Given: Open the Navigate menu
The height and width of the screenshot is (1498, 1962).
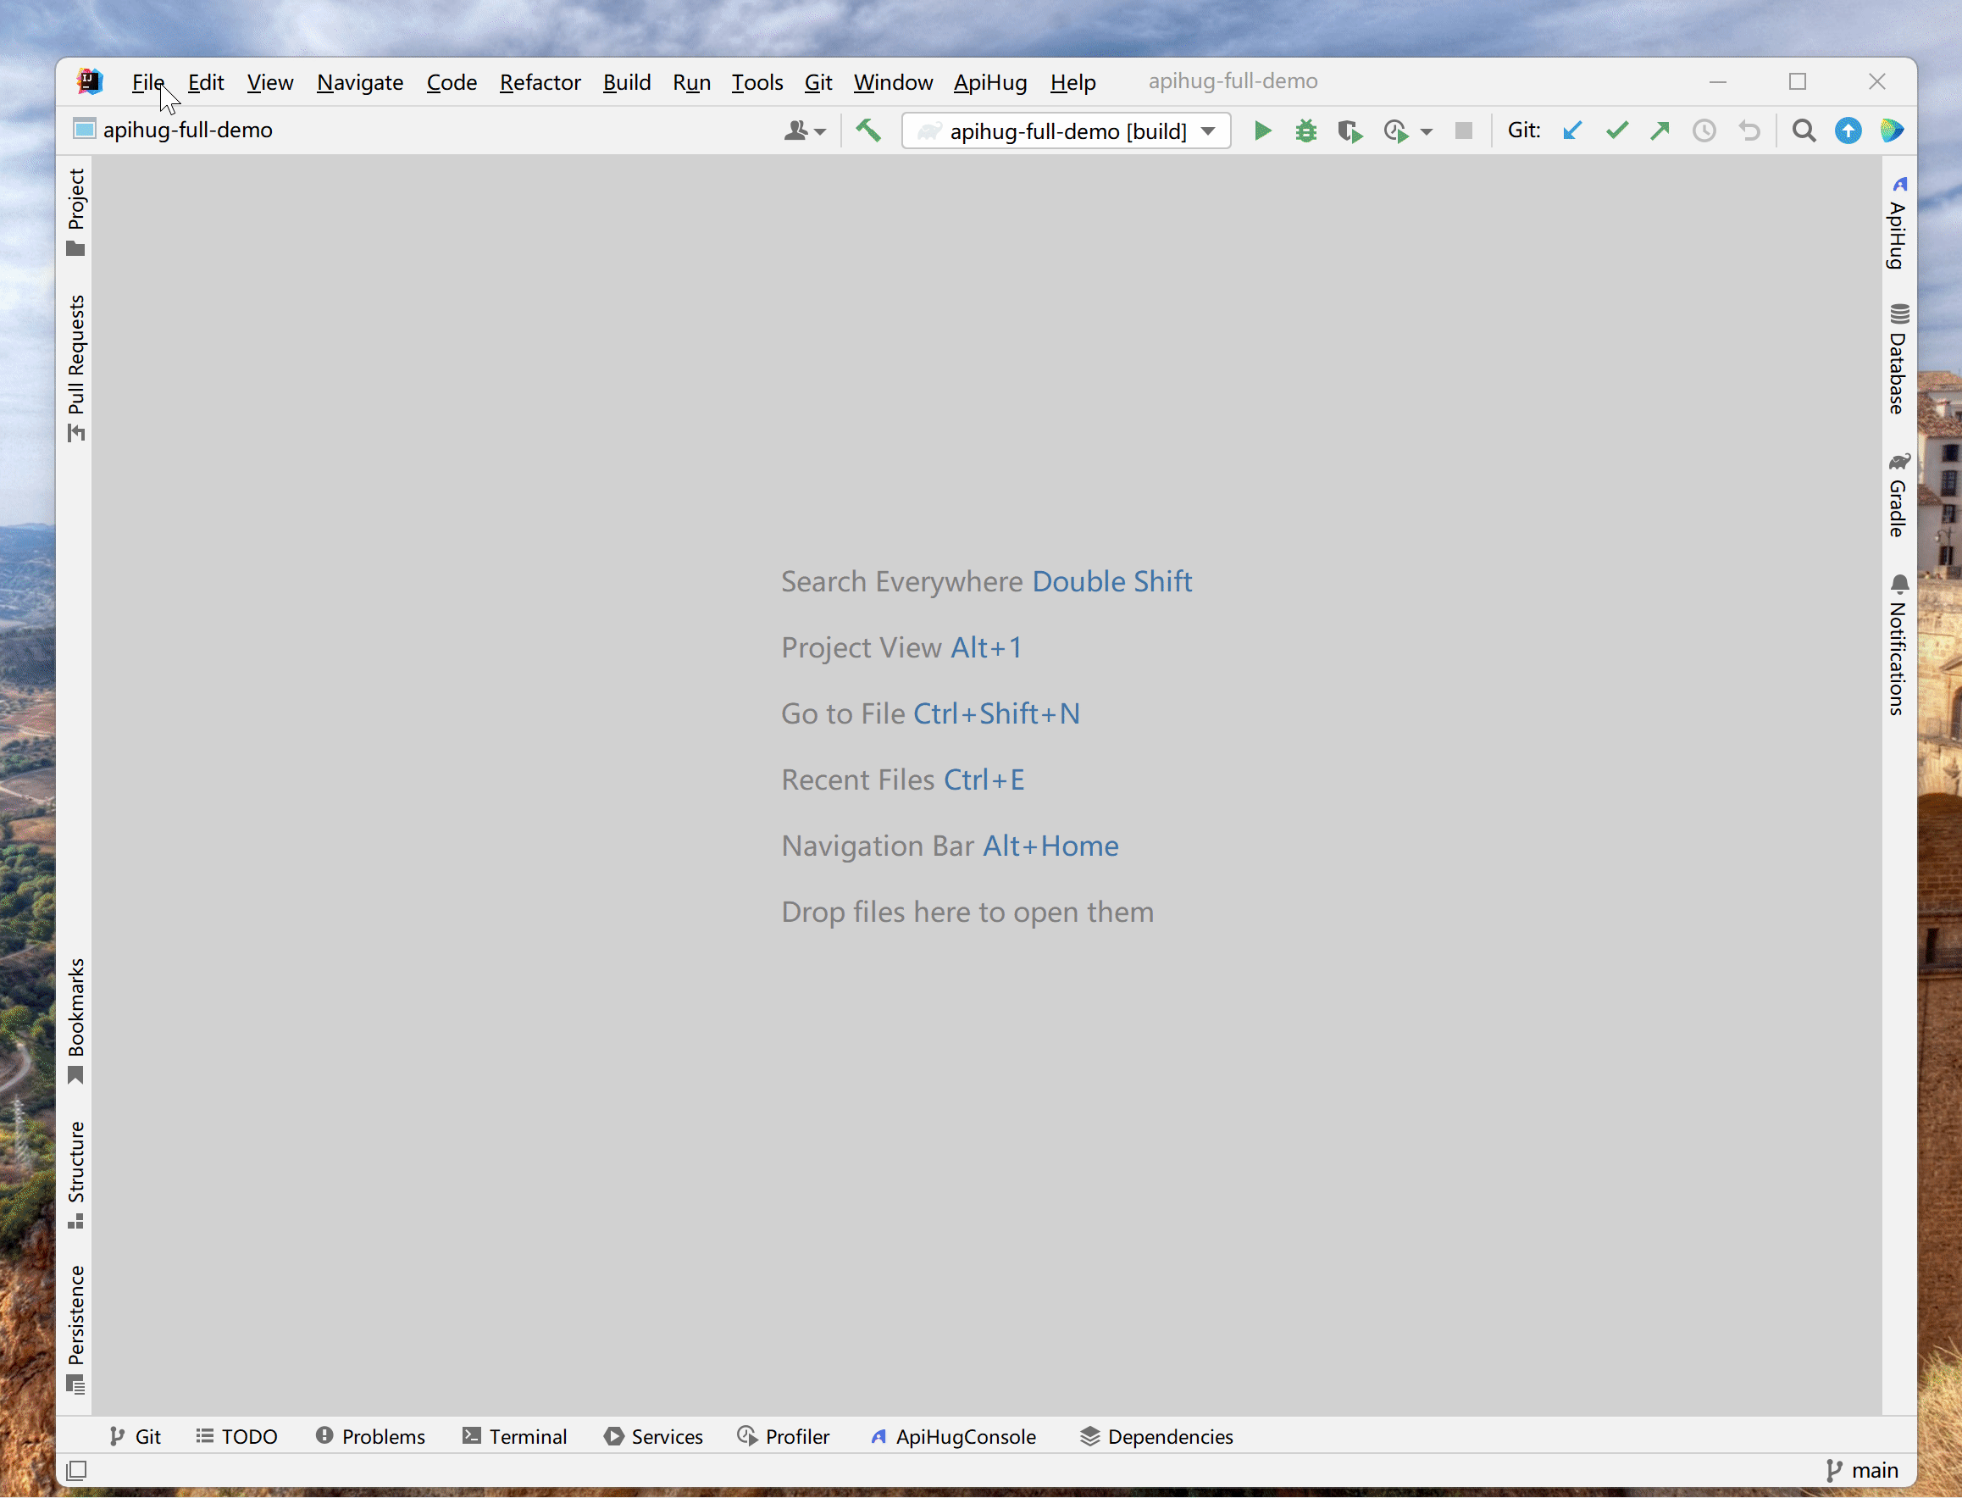Looking at the screenshot, I should [x=360, y=82].
